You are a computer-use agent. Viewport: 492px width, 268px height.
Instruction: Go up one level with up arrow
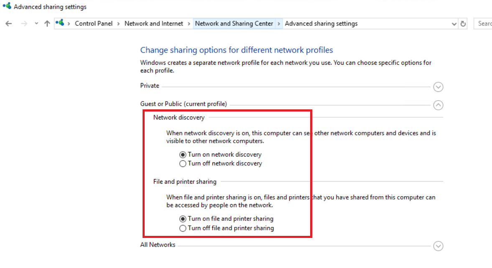[47, 23]
